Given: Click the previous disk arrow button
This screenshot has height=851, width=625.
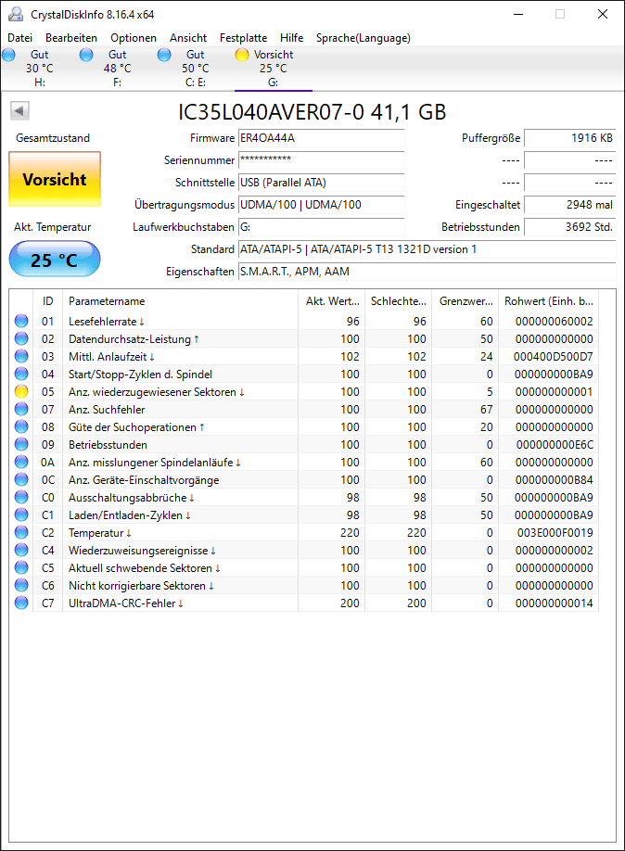Looking at the screenshot, I should [x=19, y=110].
